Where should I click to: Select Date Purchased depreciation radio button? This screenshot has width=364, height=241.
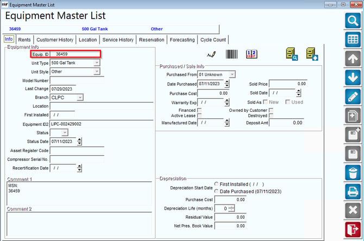pos(216,192)
